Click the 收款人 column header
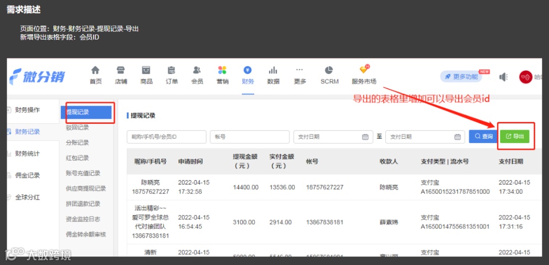 click(389, 161)
